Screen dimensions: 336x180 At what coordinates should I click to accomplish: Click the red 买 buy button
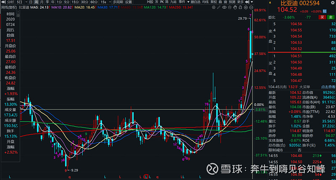point(322,17)
